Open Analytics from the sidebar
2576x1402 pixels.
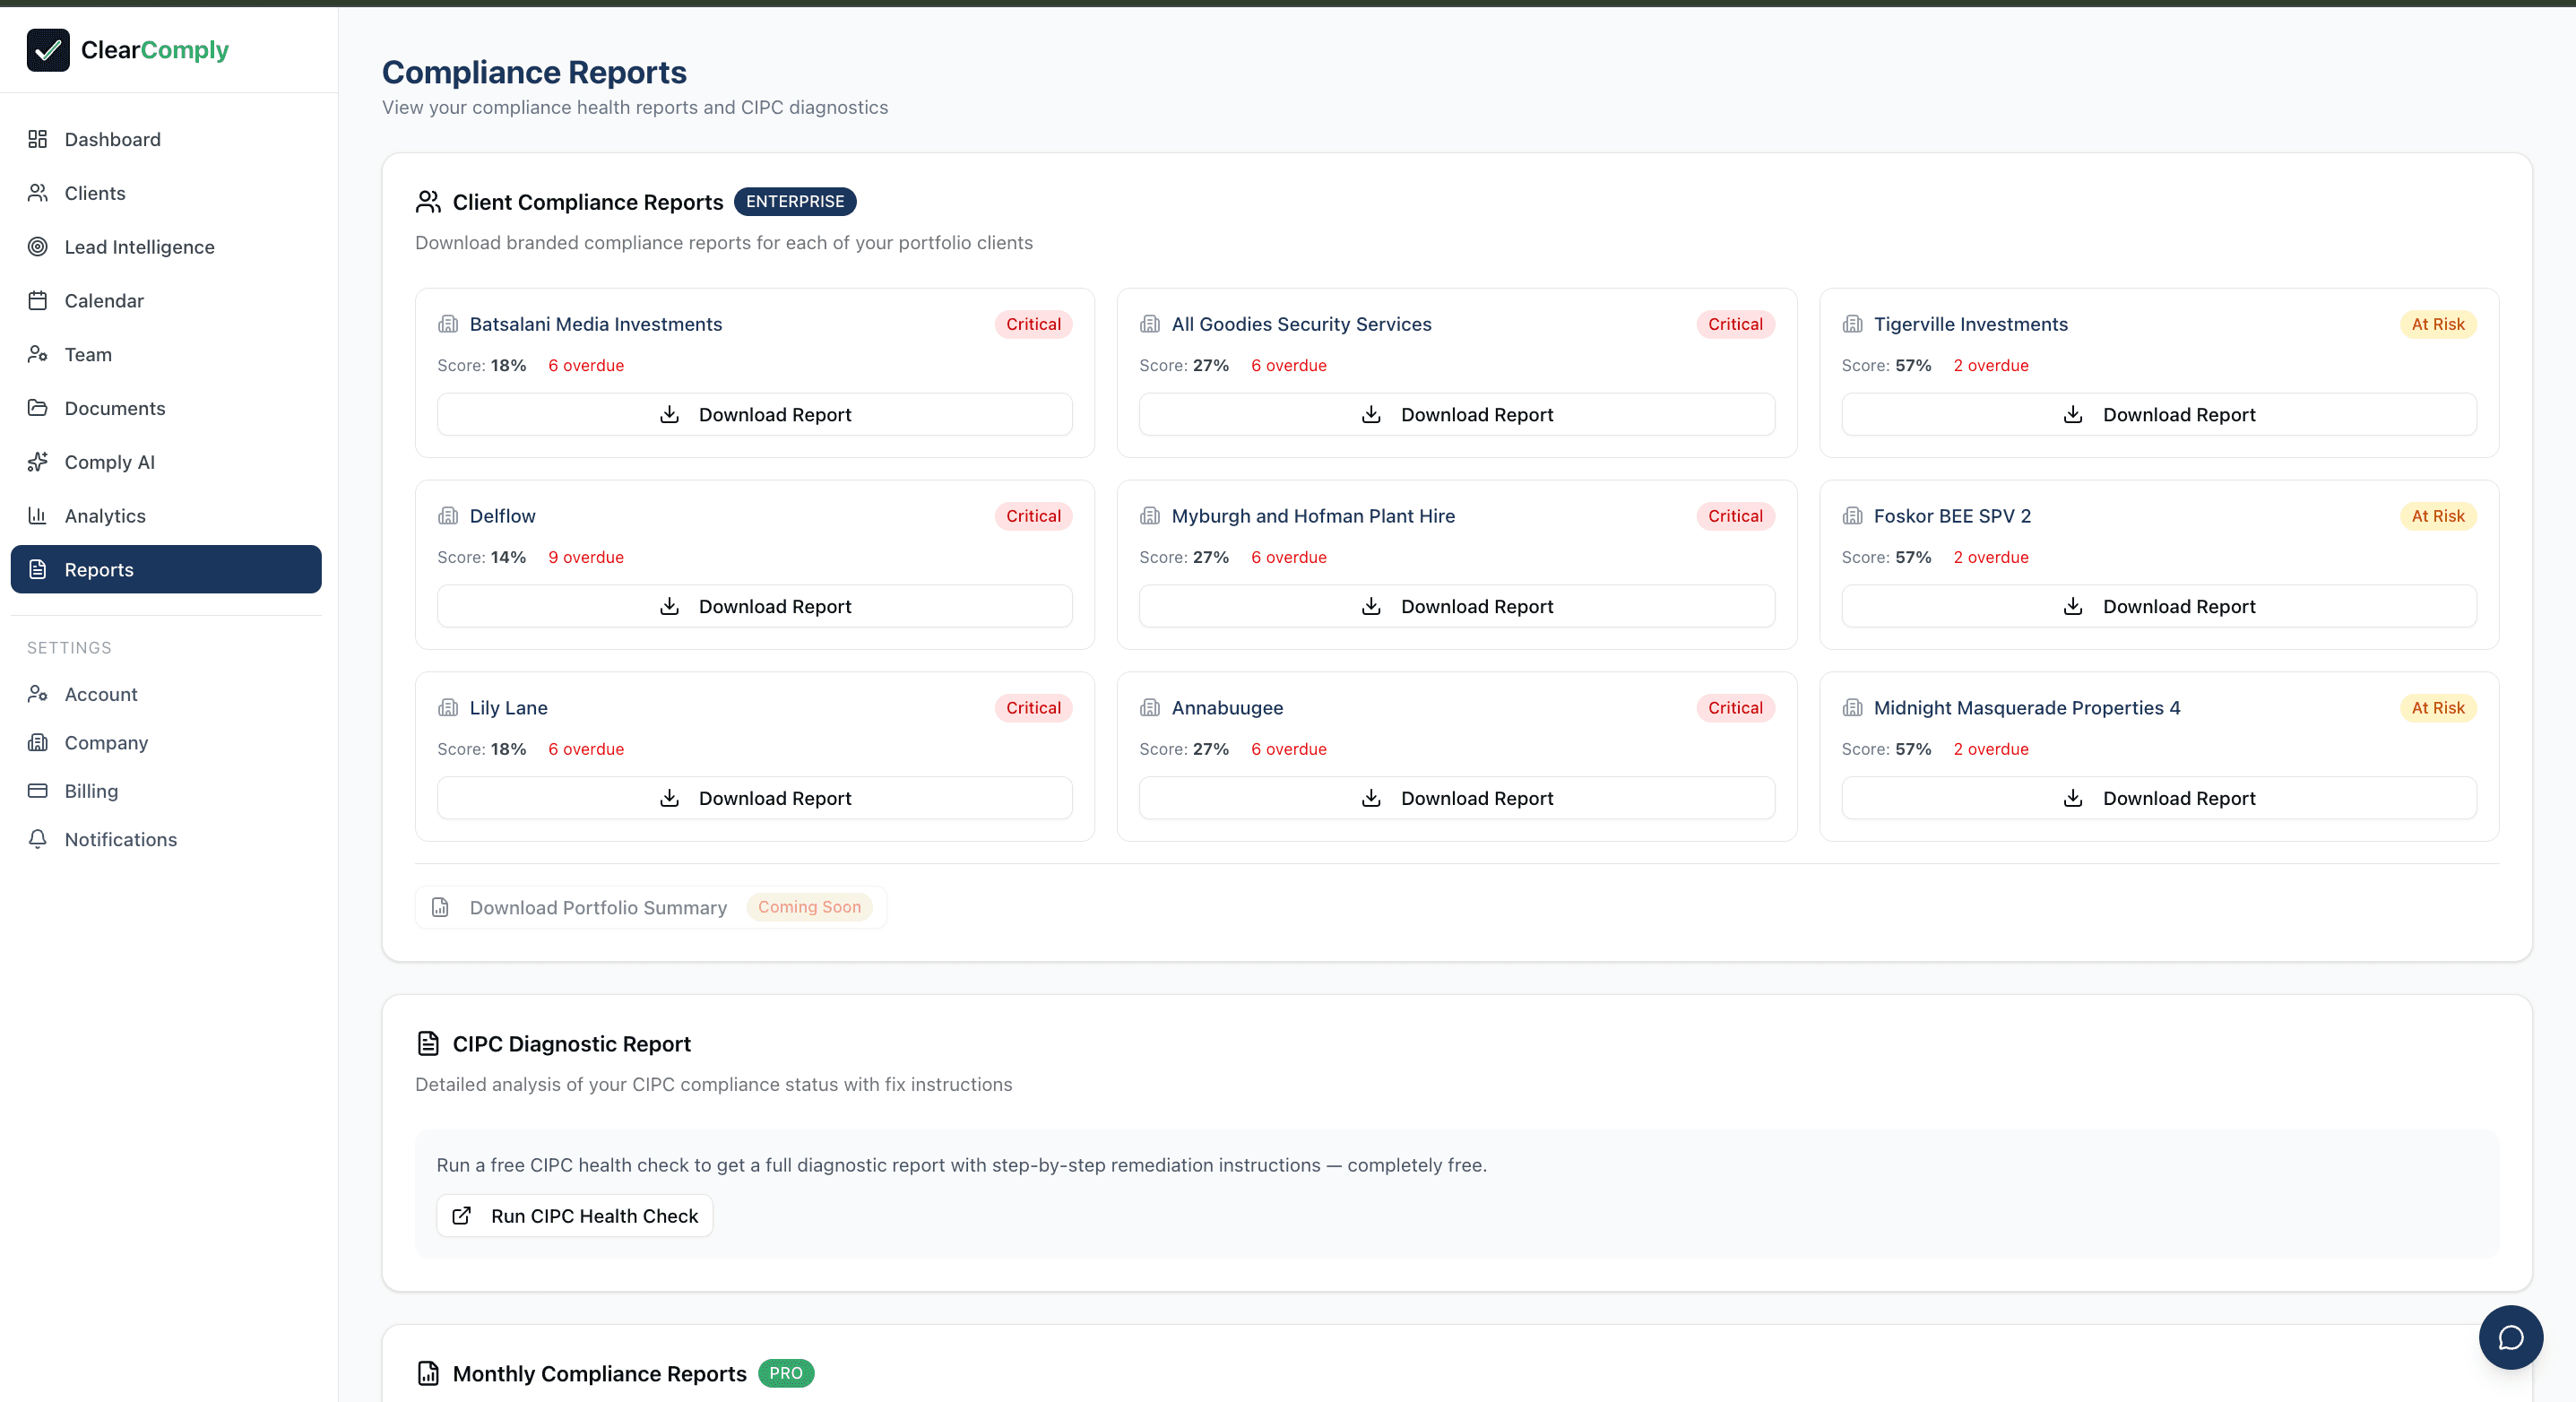[x=166, y=516]
